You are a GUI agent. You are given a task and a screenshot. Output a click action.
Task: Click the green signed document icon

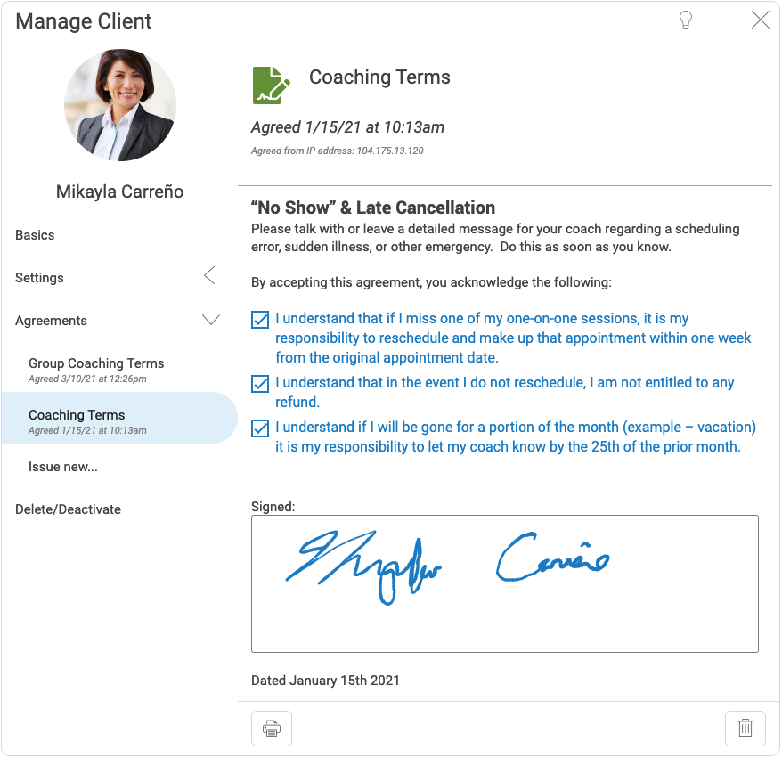click(x=271, y=86)
